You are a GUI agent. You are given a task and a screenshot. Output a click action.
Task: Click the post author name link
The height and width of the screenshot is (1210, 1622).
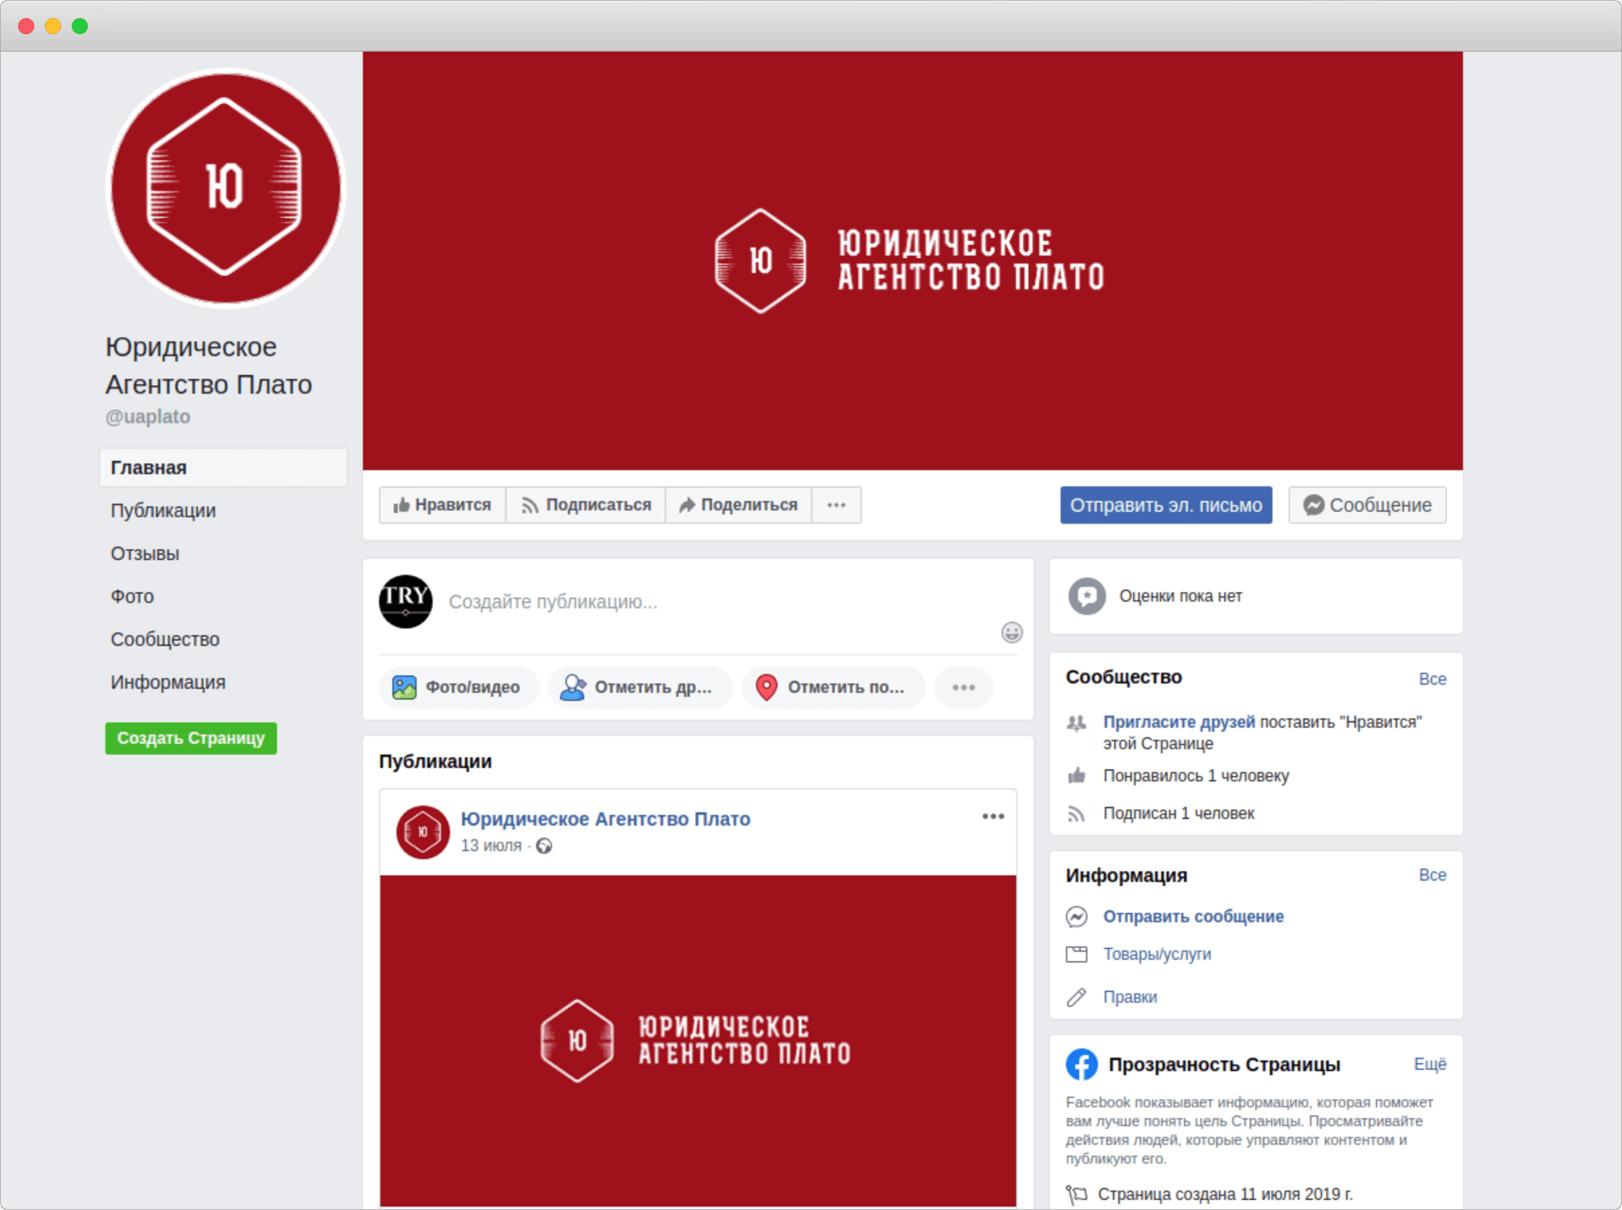[x=605, y=819]
